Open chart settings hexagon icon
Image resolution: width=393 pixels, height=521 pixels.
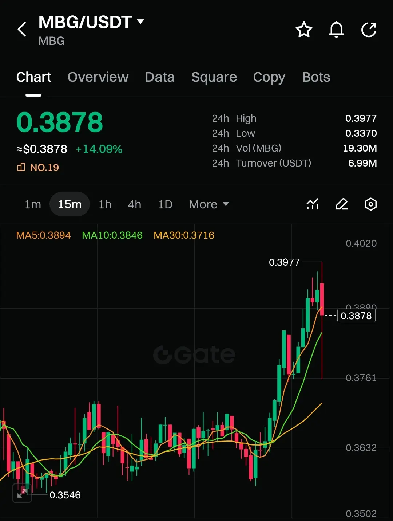[x=370, y=204]
